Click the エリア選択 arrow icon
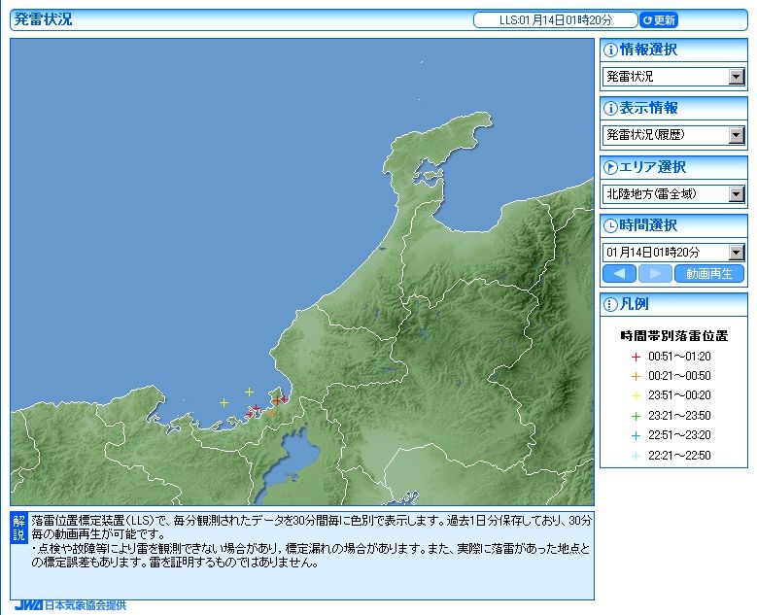 [x=610, y=167]
